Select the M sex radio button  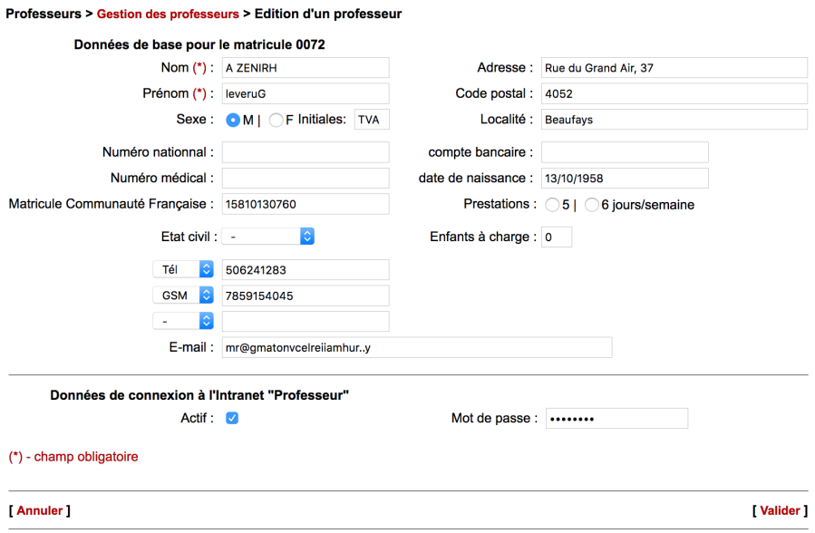point(234,119)
